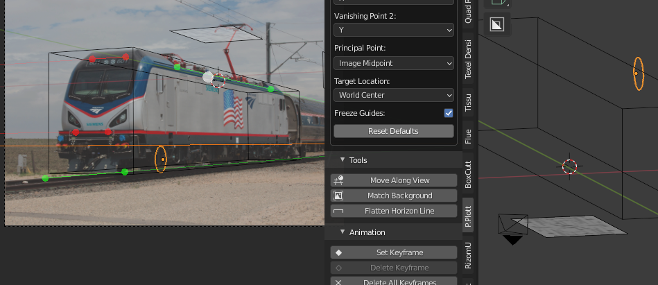Viewport: 658px width, 285px height.
Task: Click the Set Keyframe button
Action: 394,252
